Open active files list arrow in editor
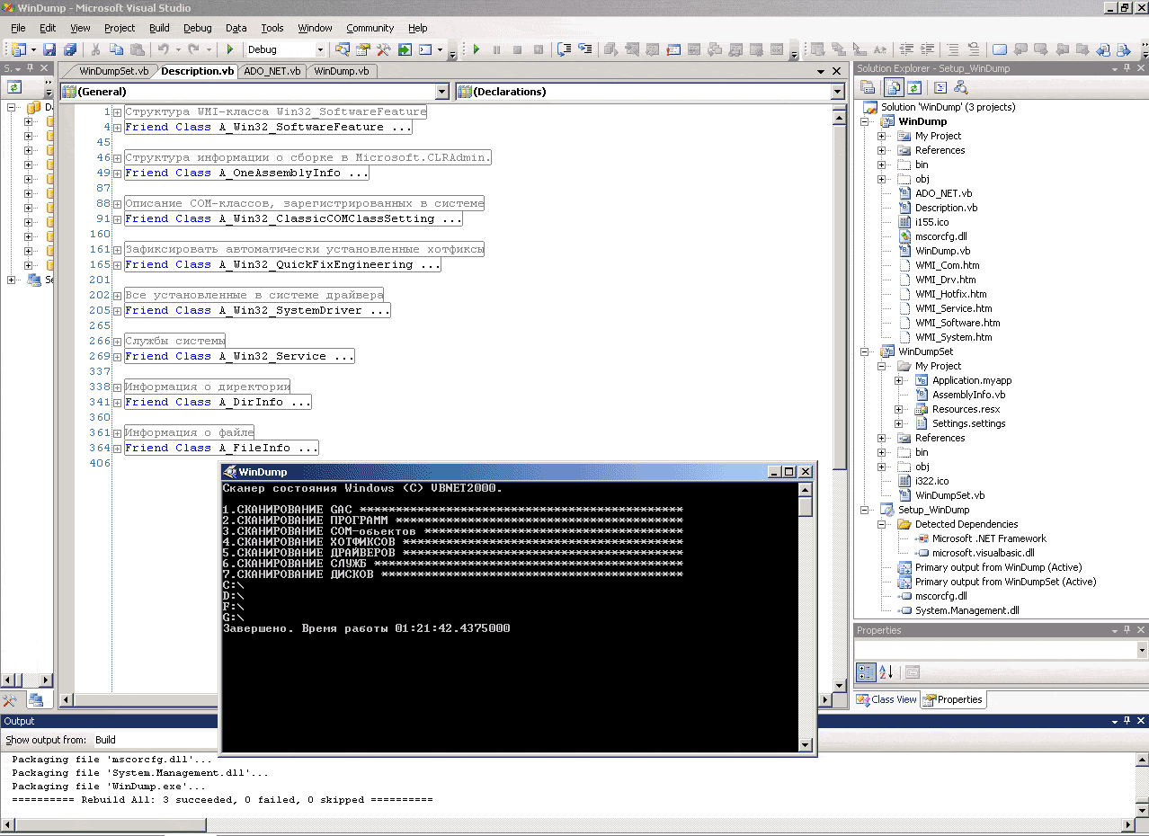 point(823,71)
